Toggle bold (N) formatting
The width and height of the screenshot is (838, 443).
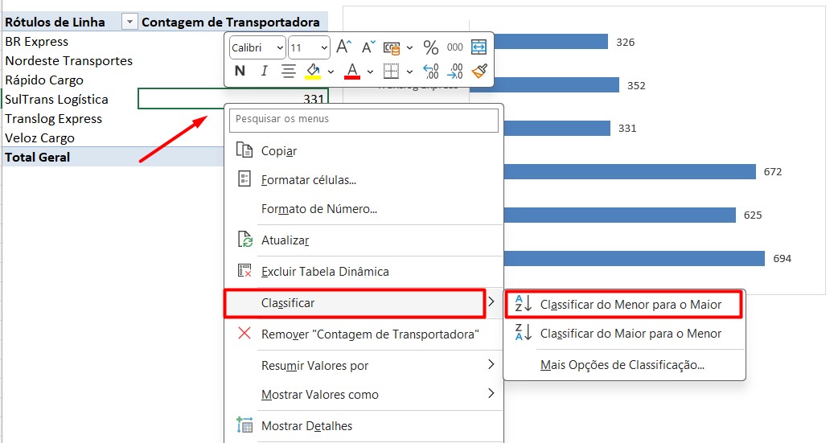[240, 71]
